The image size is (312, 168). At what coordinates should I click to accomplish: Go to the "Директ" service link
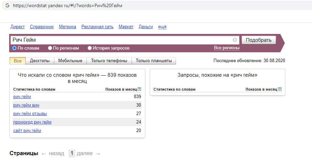coord(18,27)
